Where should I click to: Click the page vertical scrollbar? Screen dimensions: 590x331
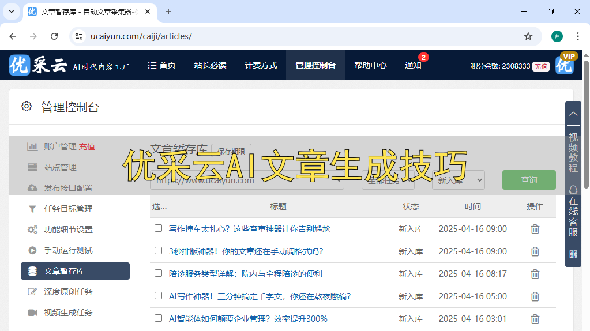pyautogui.click(x=586, y=124)
